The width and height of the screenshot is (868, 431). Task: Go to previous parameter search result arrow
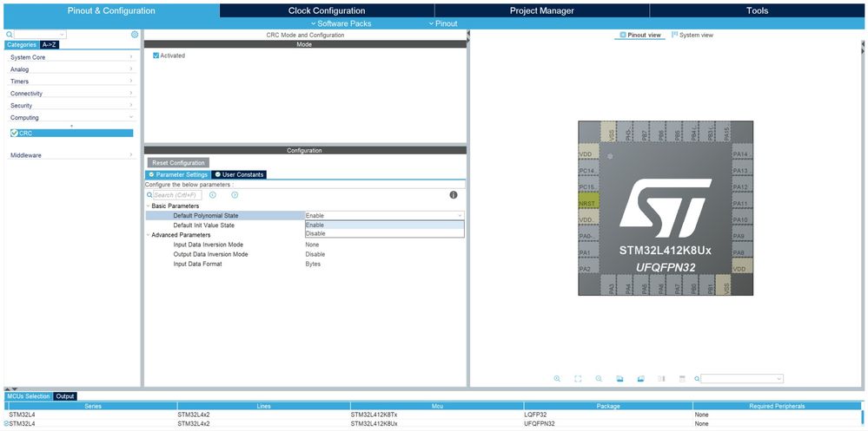coord(213,195)
